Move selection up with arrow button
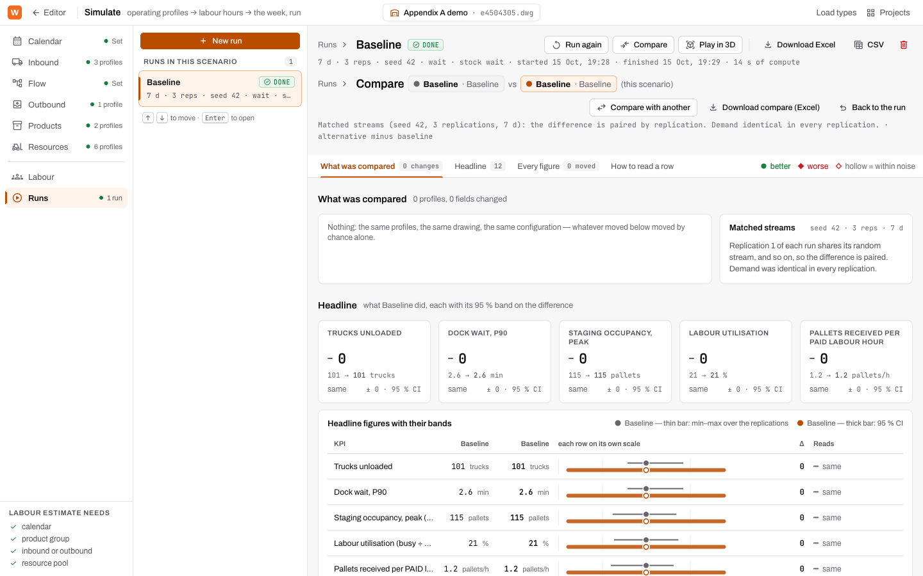Screen dimensions: 923x576 (148, 118)
